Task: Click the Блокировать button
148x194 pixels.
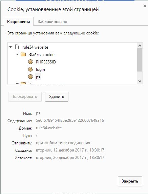Action: (x=25, y=96)
